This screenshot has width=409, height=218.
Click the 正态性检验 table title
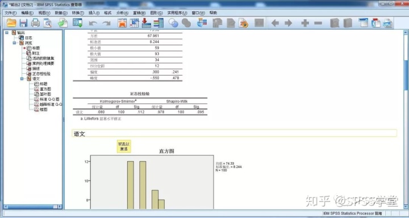coord(140,94)
